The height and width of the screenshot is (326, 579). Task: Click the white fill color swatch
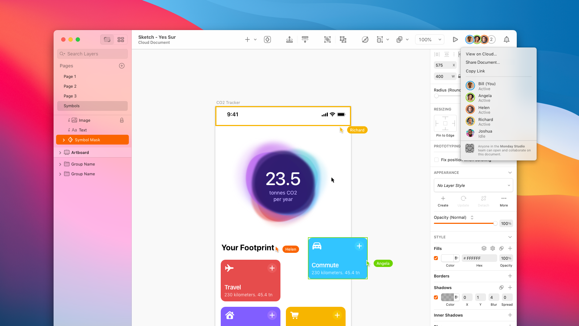click(x=447, y=258)
